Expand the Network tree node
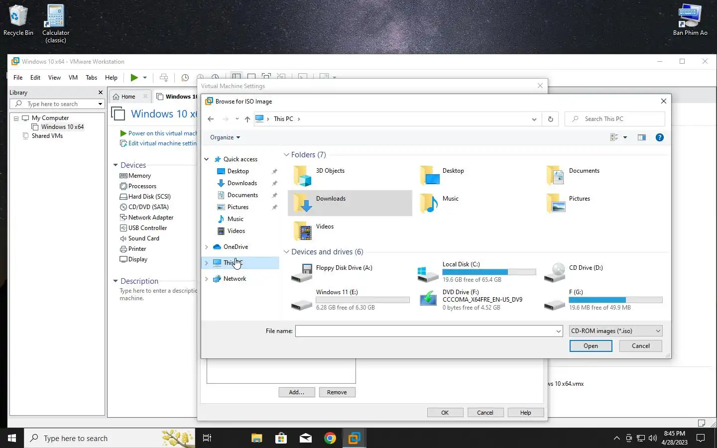The width and height of the screenshot is (717, 448). click(x=207, y=279)
